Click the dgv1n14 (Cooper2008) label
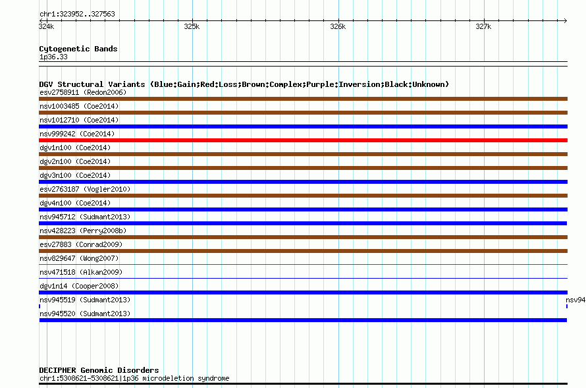The height and width of the screenshot is (388, 586). click(x=79, y=286)
